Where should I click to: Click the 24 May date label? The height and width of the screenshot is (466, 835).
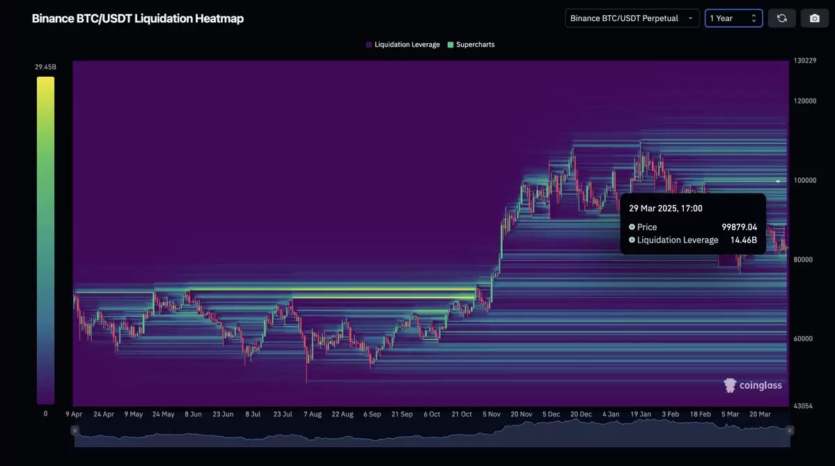pyautogui.click(x=163, y=415)
